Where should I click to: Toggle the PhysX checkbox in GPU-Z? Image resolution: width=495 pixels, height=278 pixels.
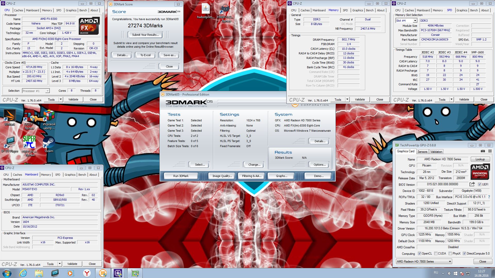(x=450, y=254)
